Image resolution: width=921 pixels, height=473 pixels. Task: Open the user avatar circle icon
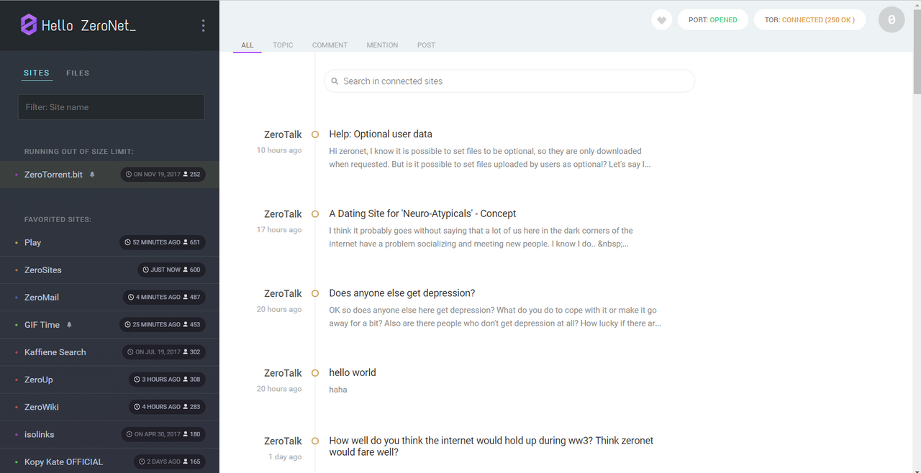[x=891, y=20]
